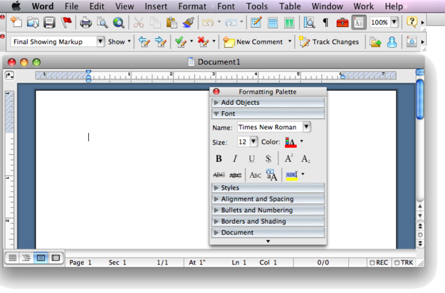This screenshot has width=445, height=293.
Task: Click the Reject Change red X icon
Action: 203,42
